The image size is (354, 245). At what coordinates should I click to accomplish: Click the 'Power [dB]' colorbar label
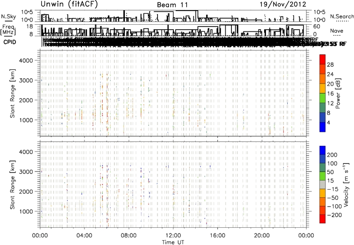[338, 93]
